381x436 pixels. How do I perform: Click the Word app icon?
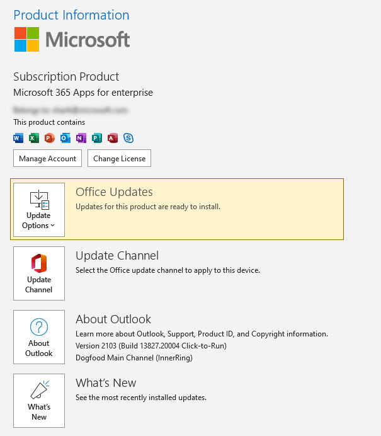[x=18, y=138]
